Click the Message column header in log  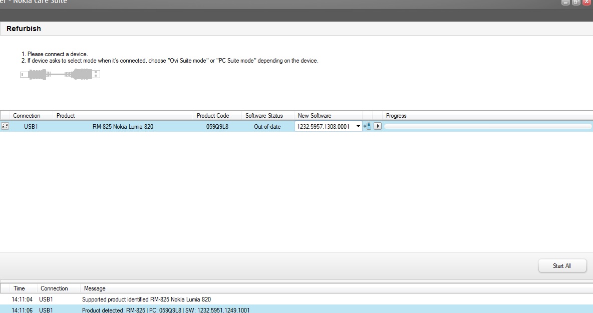coord(95,288)
